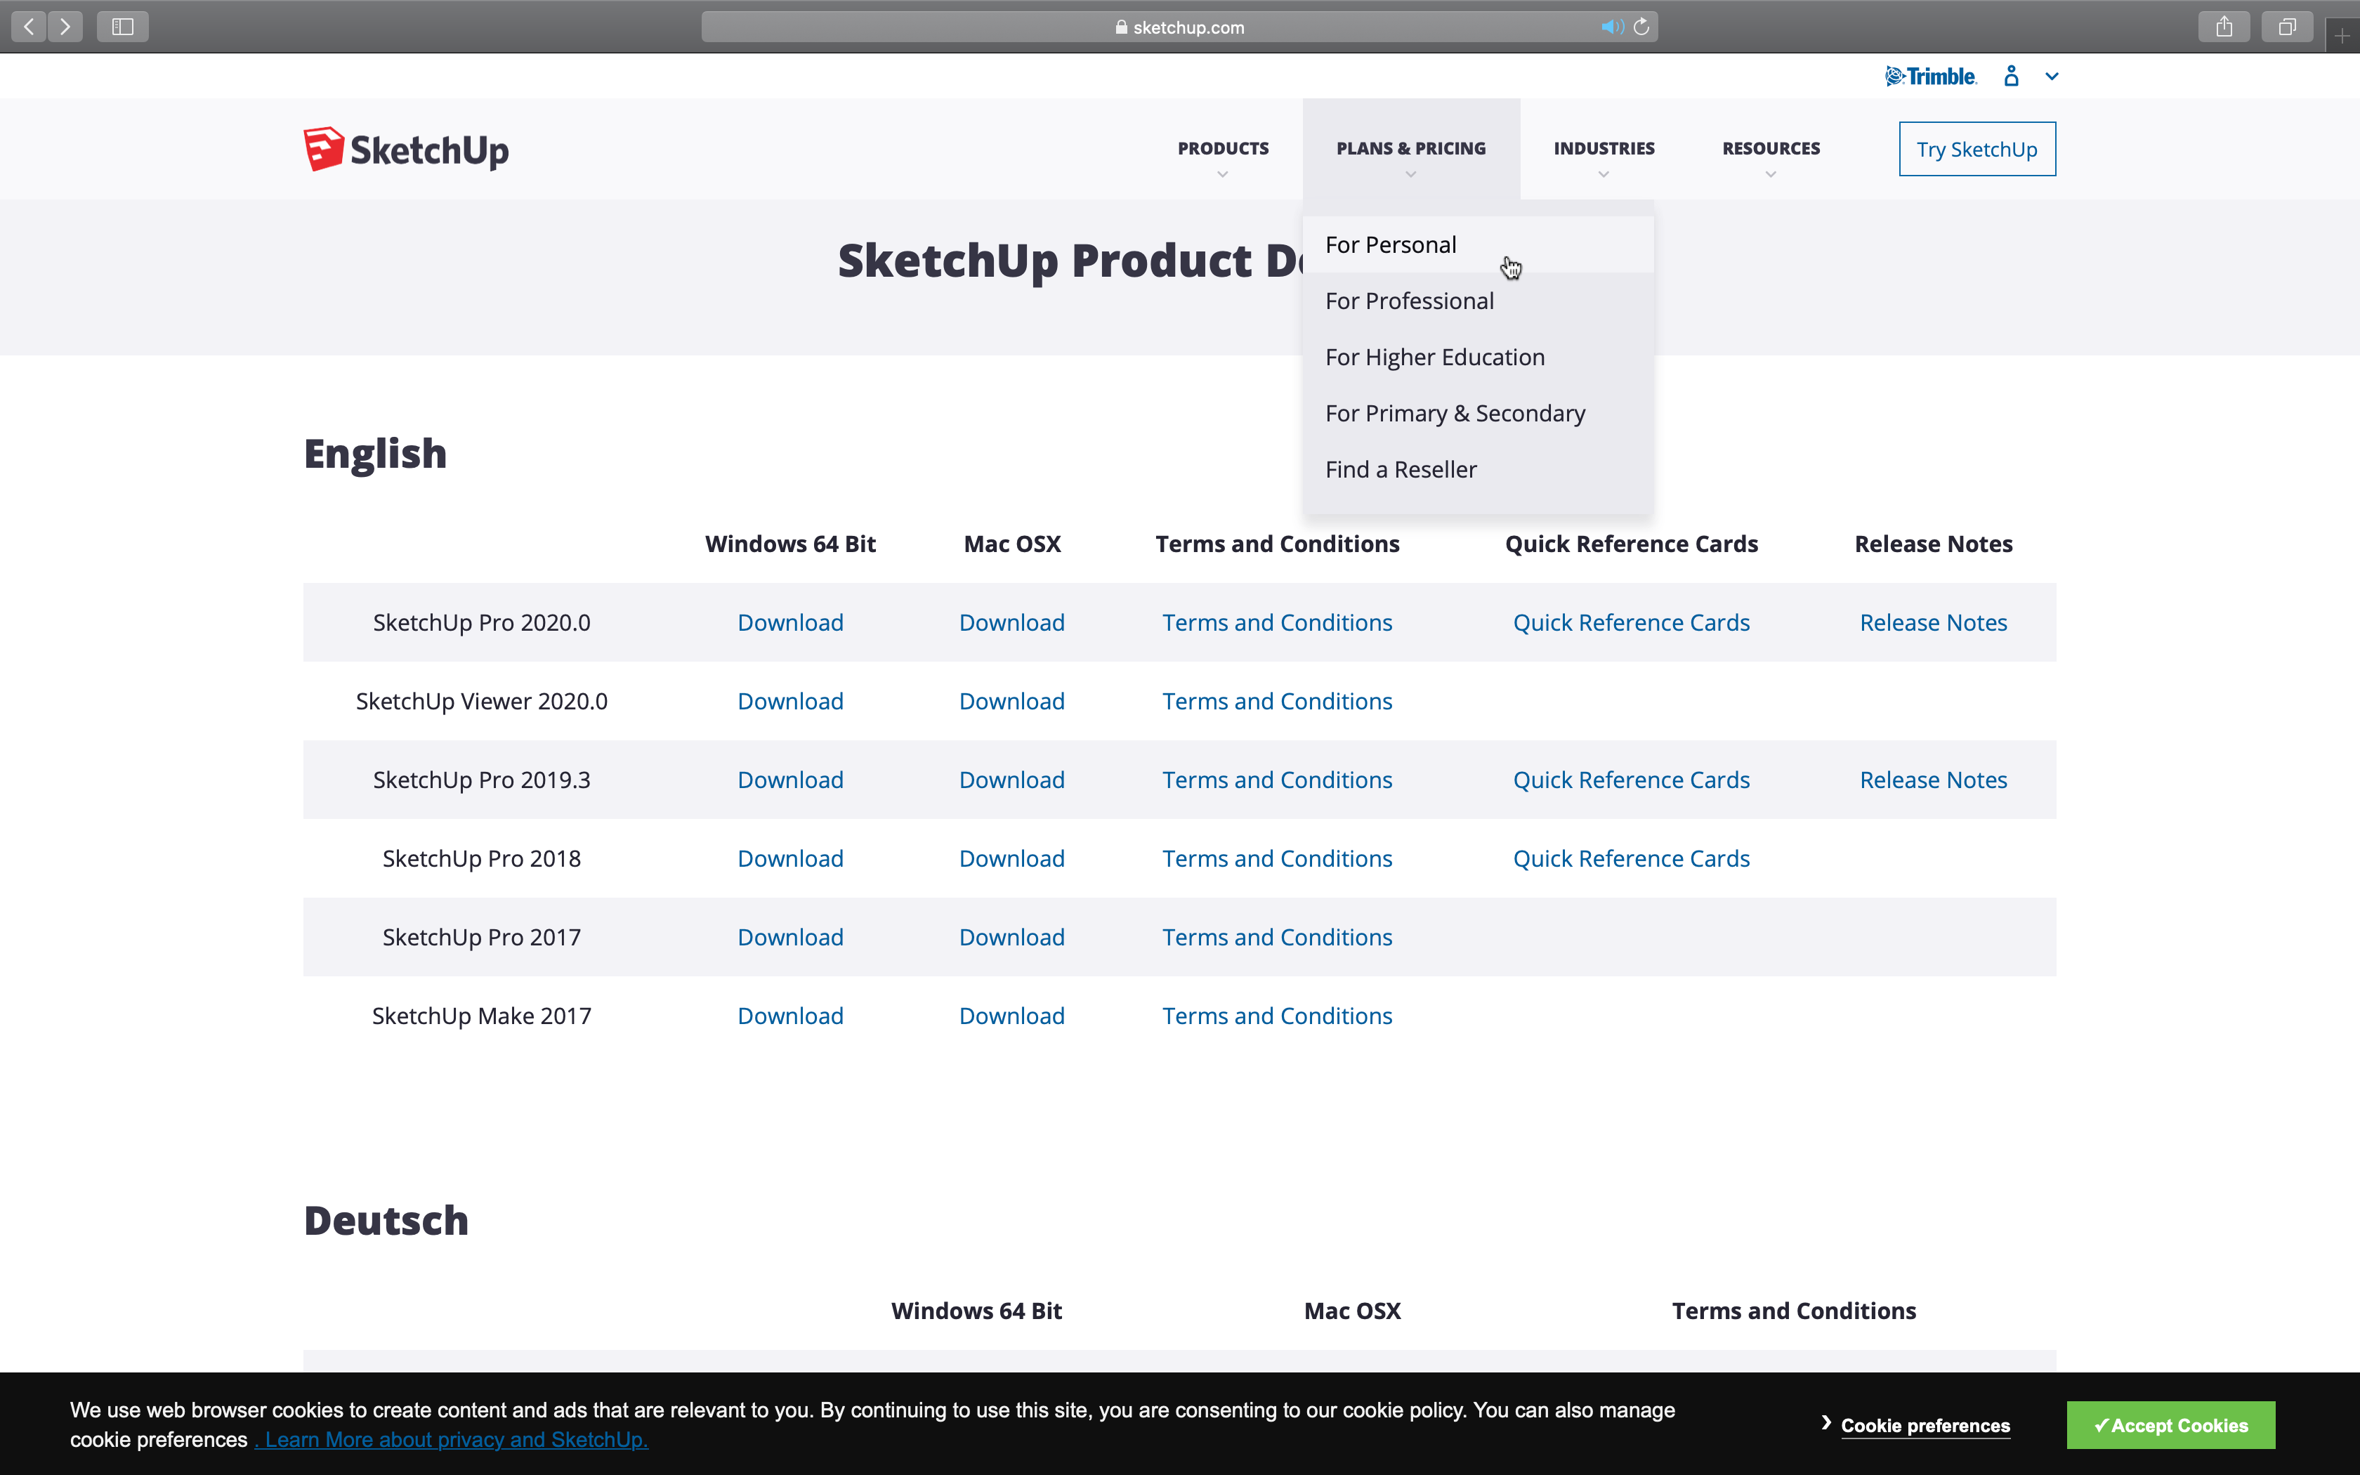Go forward with Safari's forward arrow

coord(65,27)
